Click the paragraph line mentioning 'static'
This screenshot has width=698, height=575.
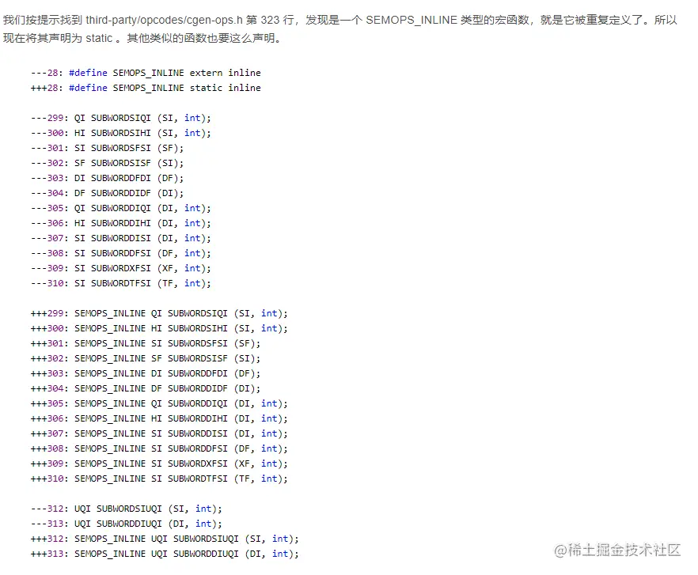pyautogui.click(x=142, y=38)
